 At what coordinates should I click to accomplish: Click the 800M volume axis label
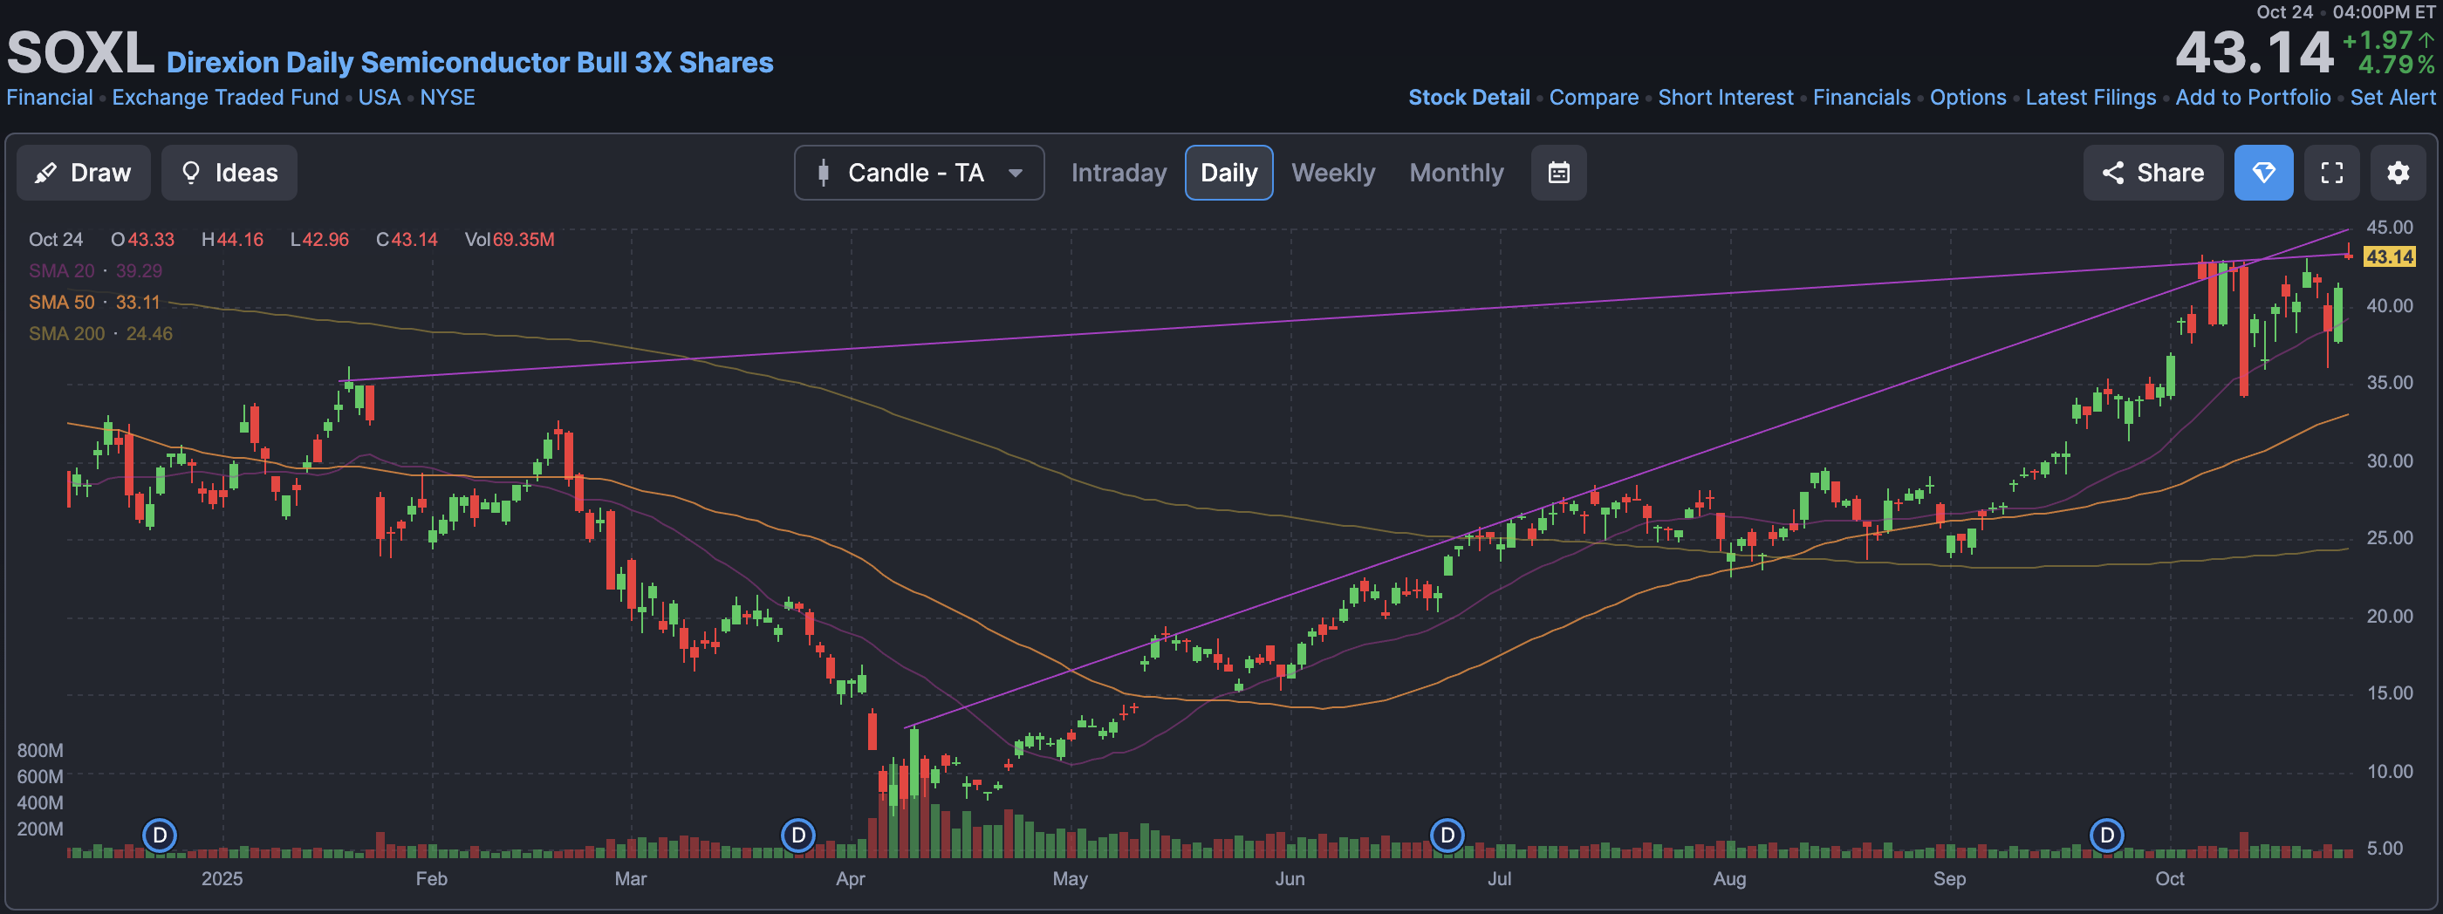[x=40, y=751]
